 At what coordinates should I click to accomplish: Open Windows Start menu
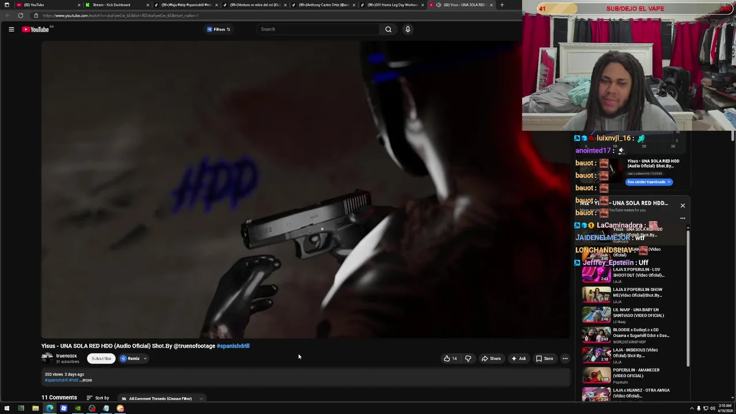pos(6,409)
